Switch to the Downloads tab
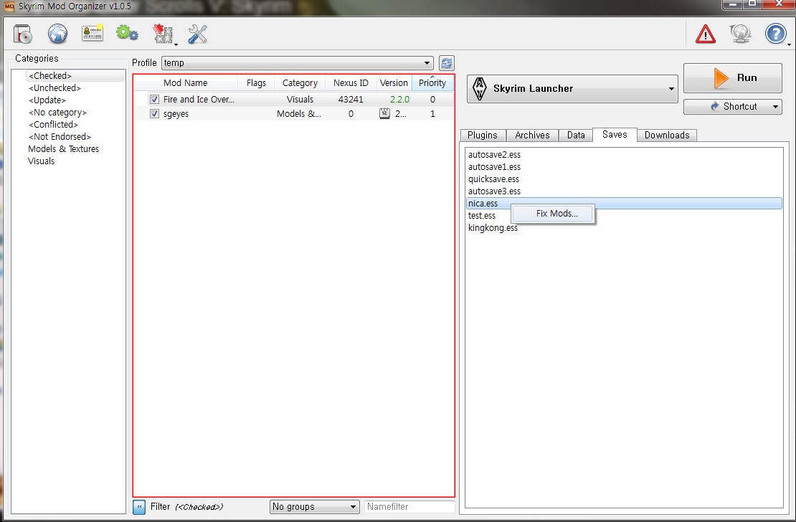 click(x=666, y=135)
